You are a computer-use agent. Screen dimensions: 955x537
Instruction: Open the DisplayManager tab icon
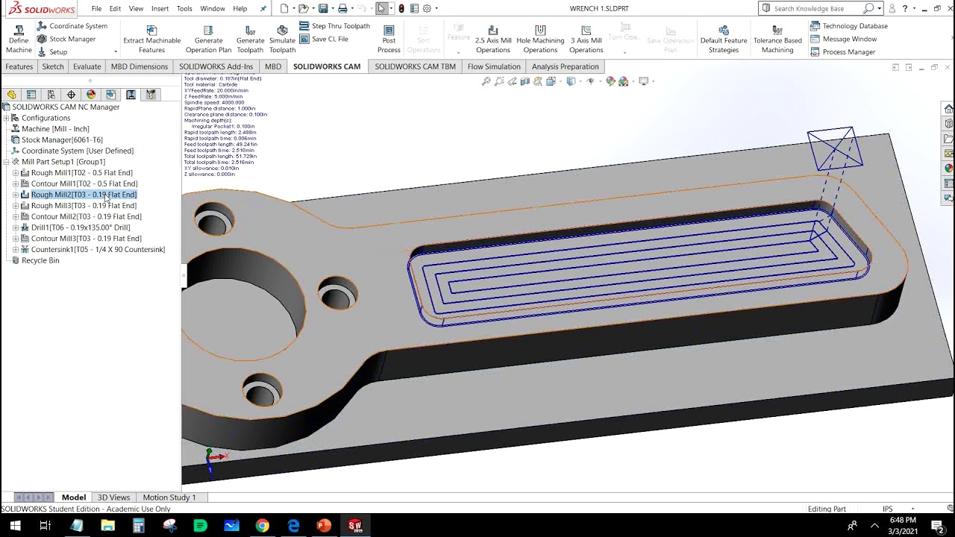pos(91,95)
